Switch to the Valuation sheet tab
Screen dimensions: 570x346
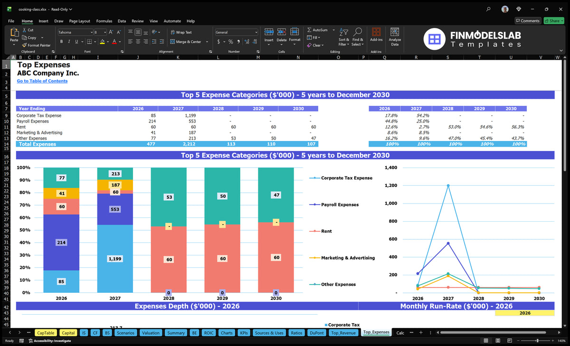tap(151, 333)
